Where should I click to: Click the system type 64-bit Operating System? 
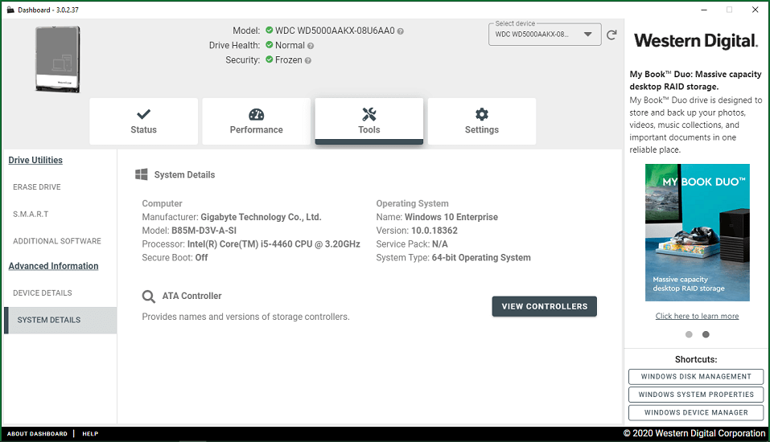(x=481, y=257)
